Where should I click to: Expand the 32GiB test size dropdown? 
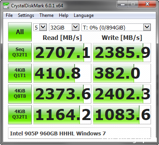coord(64,27)
